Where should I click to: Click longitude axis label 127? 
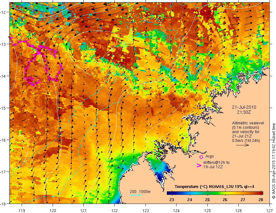click(x=269, y=210)
